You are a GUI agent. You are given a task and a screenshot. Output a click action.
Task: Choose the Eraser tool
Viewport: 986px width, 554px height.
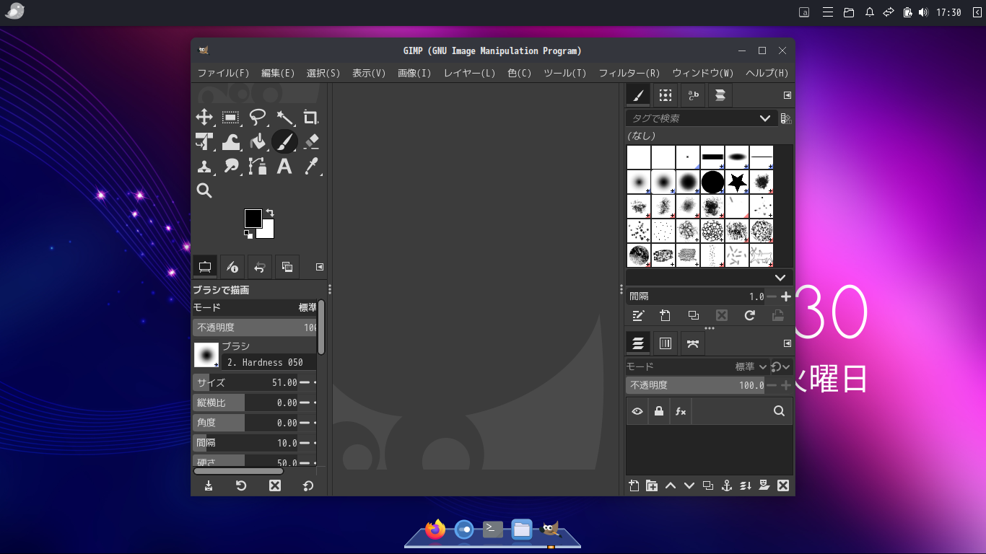coord(311,141)
